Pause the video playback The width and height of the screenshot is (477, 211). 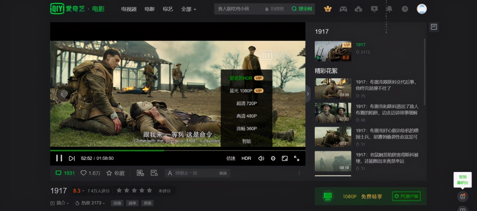pyautogui.click(x=59, y=158)
